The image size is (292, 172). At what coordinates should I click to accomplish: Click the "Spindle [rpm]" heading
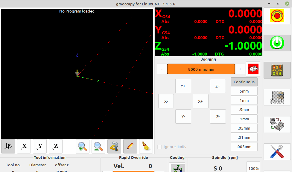225,157
